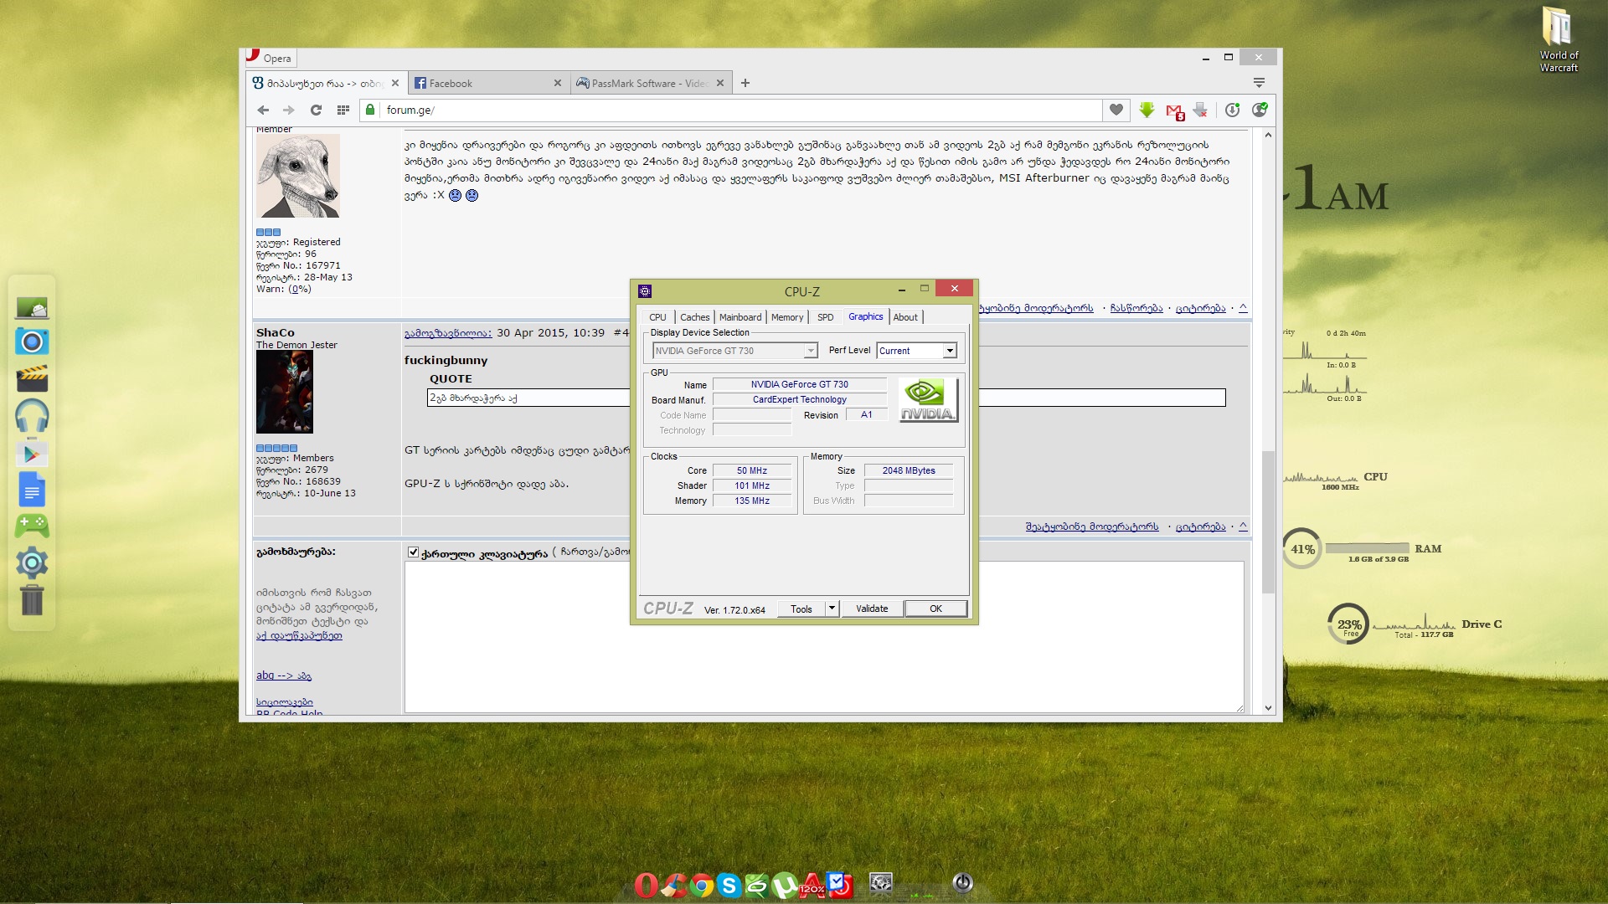Launch uTorrent from the bottom dock
The image size is (1608, 904).
pyautogui.click(x=784, y=885)
